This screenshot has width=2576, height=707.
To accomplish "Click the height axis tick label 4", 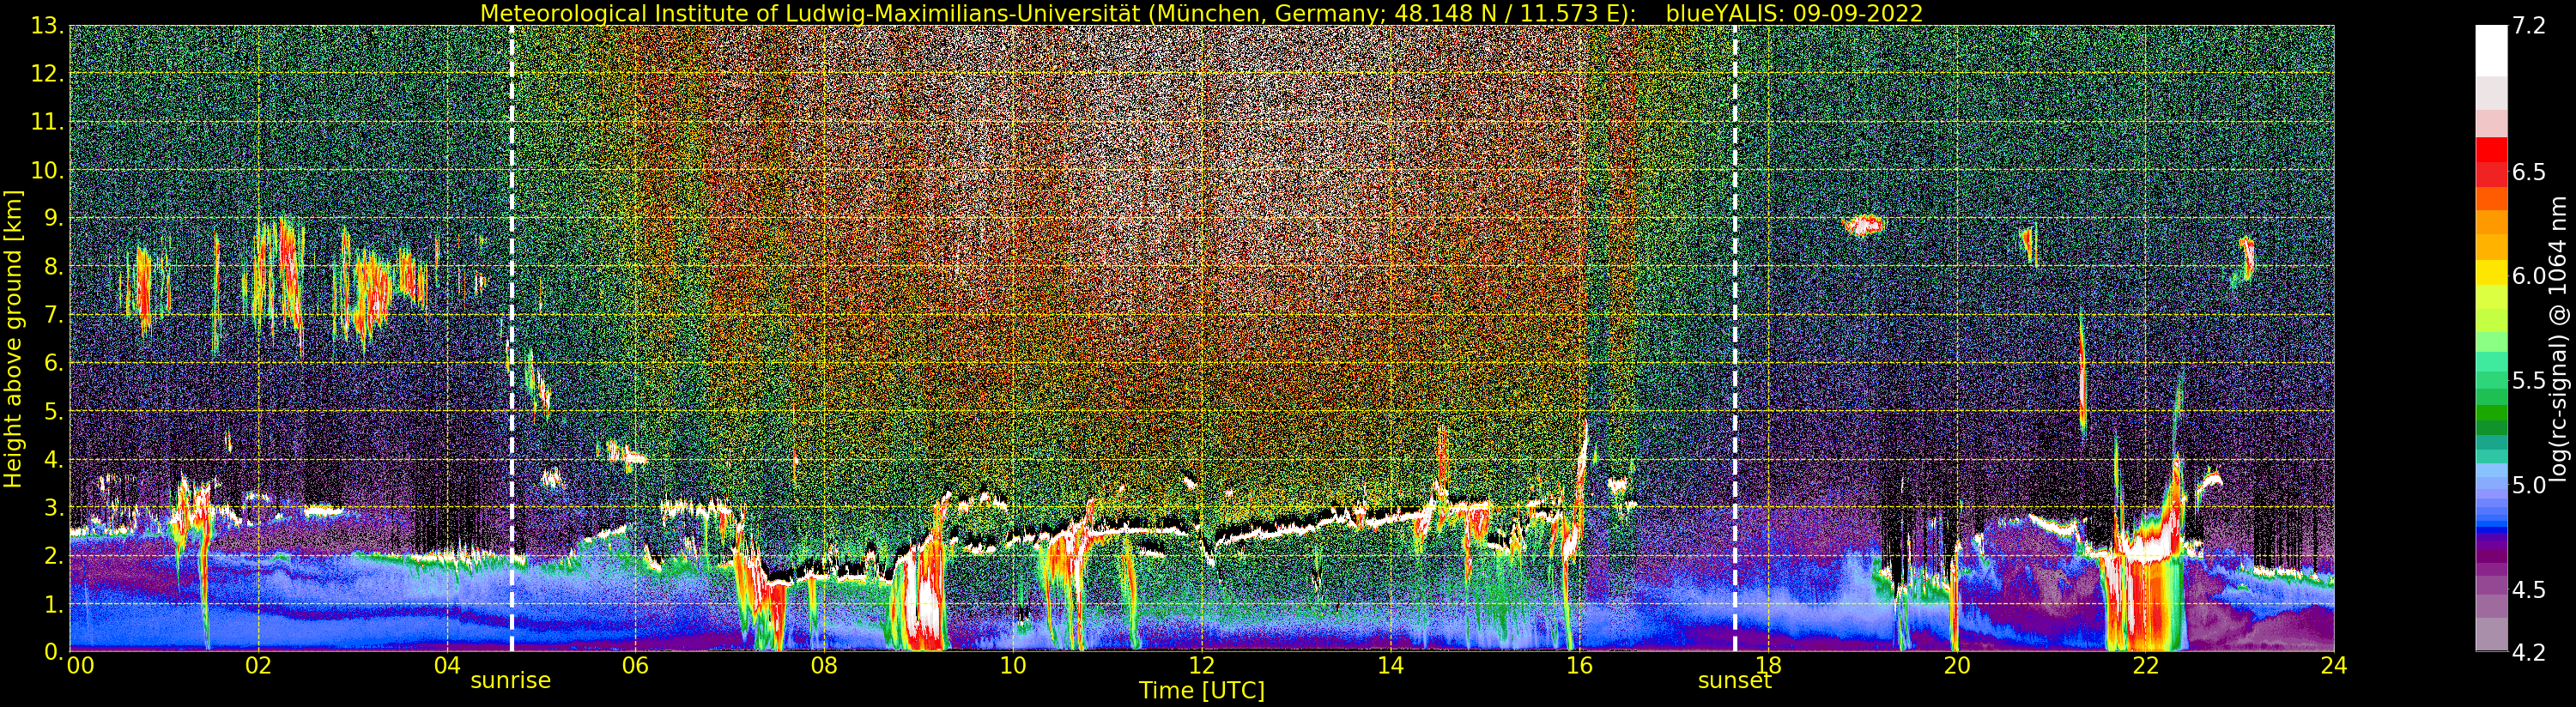I will pyautogui.click(x=54, y=460).
